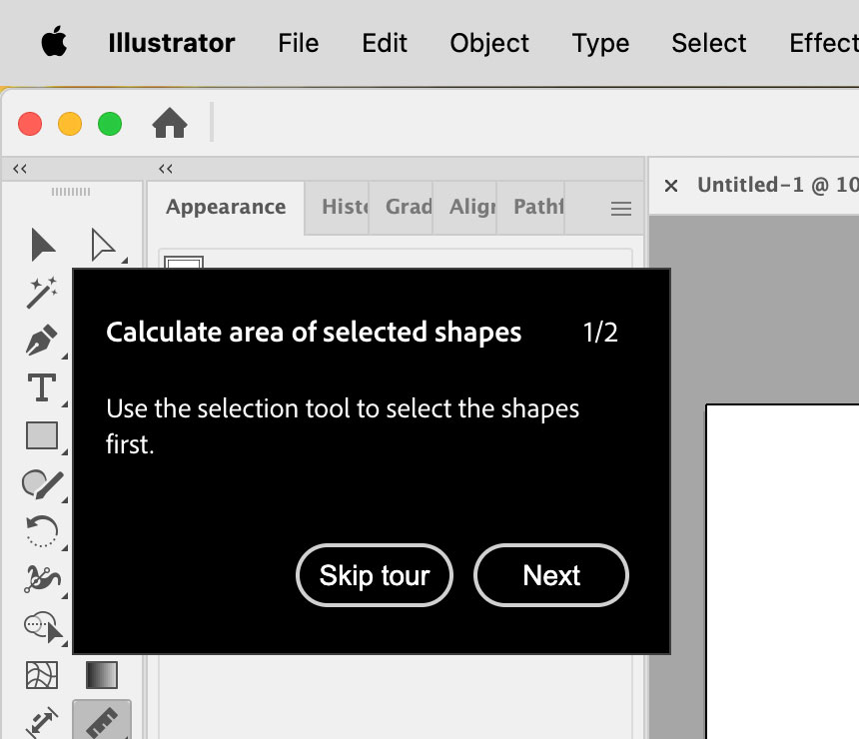Open the Appearance panel flyout menu
Viewport: 859px width, 739px height.
click(x=620, y=208)
